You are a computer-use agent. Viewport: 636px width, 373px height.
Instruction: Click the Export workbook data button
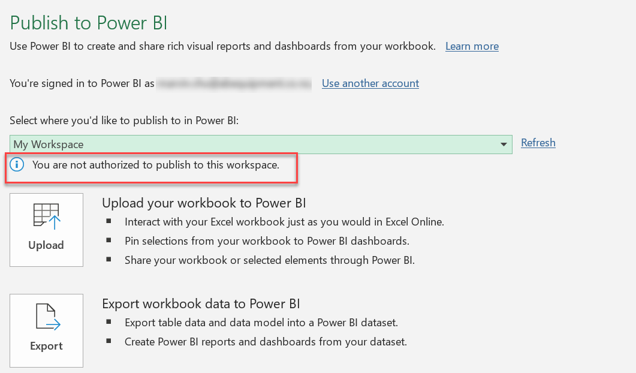coord(46,330)
